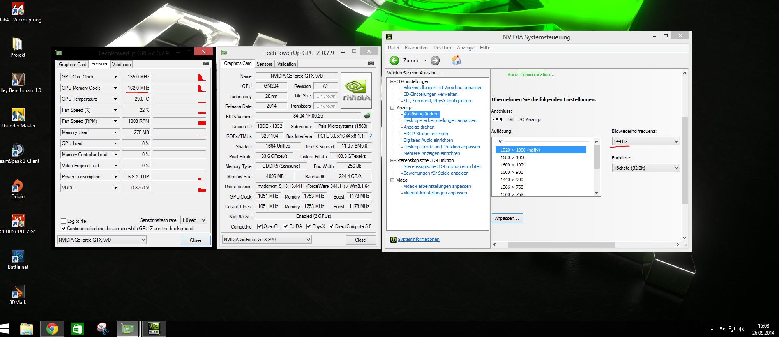Click the camera screenshot icon in GPU-Z Sensors window
This screenshot has height=337, width=779.
tap(206, 64)
